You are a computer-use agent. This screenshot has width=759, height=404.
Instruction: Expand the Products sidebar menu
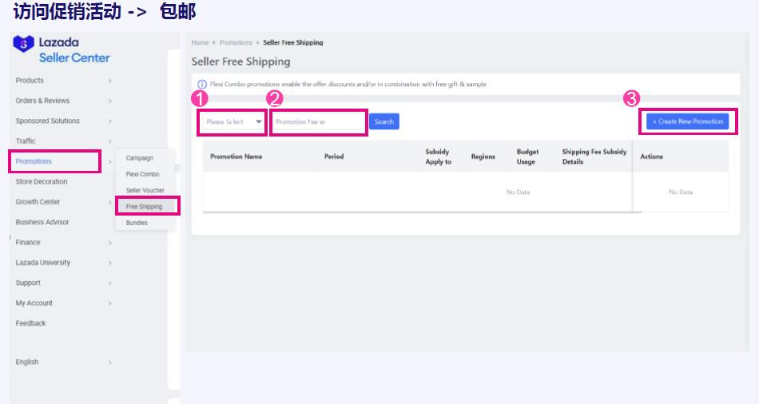[30, 81]
